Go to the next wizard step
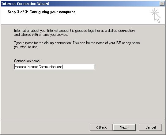 tap(124, 127)
